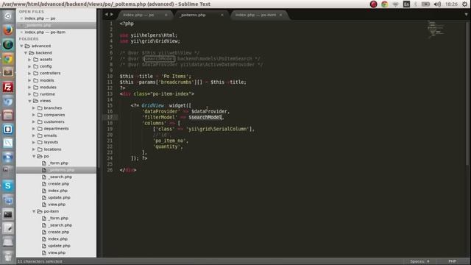This screenshot has width=471, height=265.
Task: Open the sound volume menu
Action: coord(437,4)
